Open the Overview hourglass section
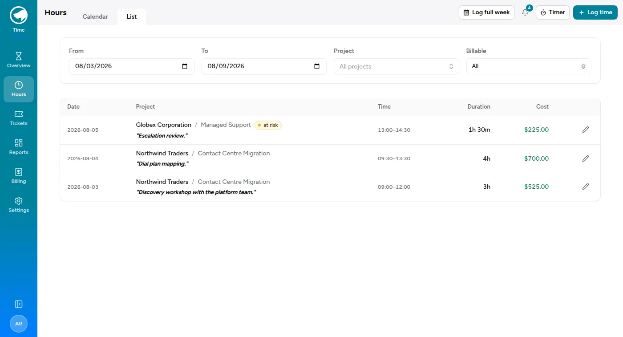The height and width of the screenshot is (337, 623). pos(19,61)
